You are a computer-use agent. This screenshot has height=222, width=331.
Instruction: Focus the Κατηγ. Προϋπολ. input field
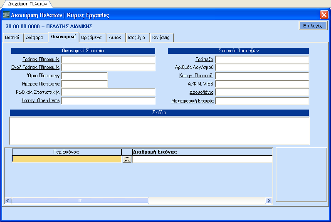[262, 76]
